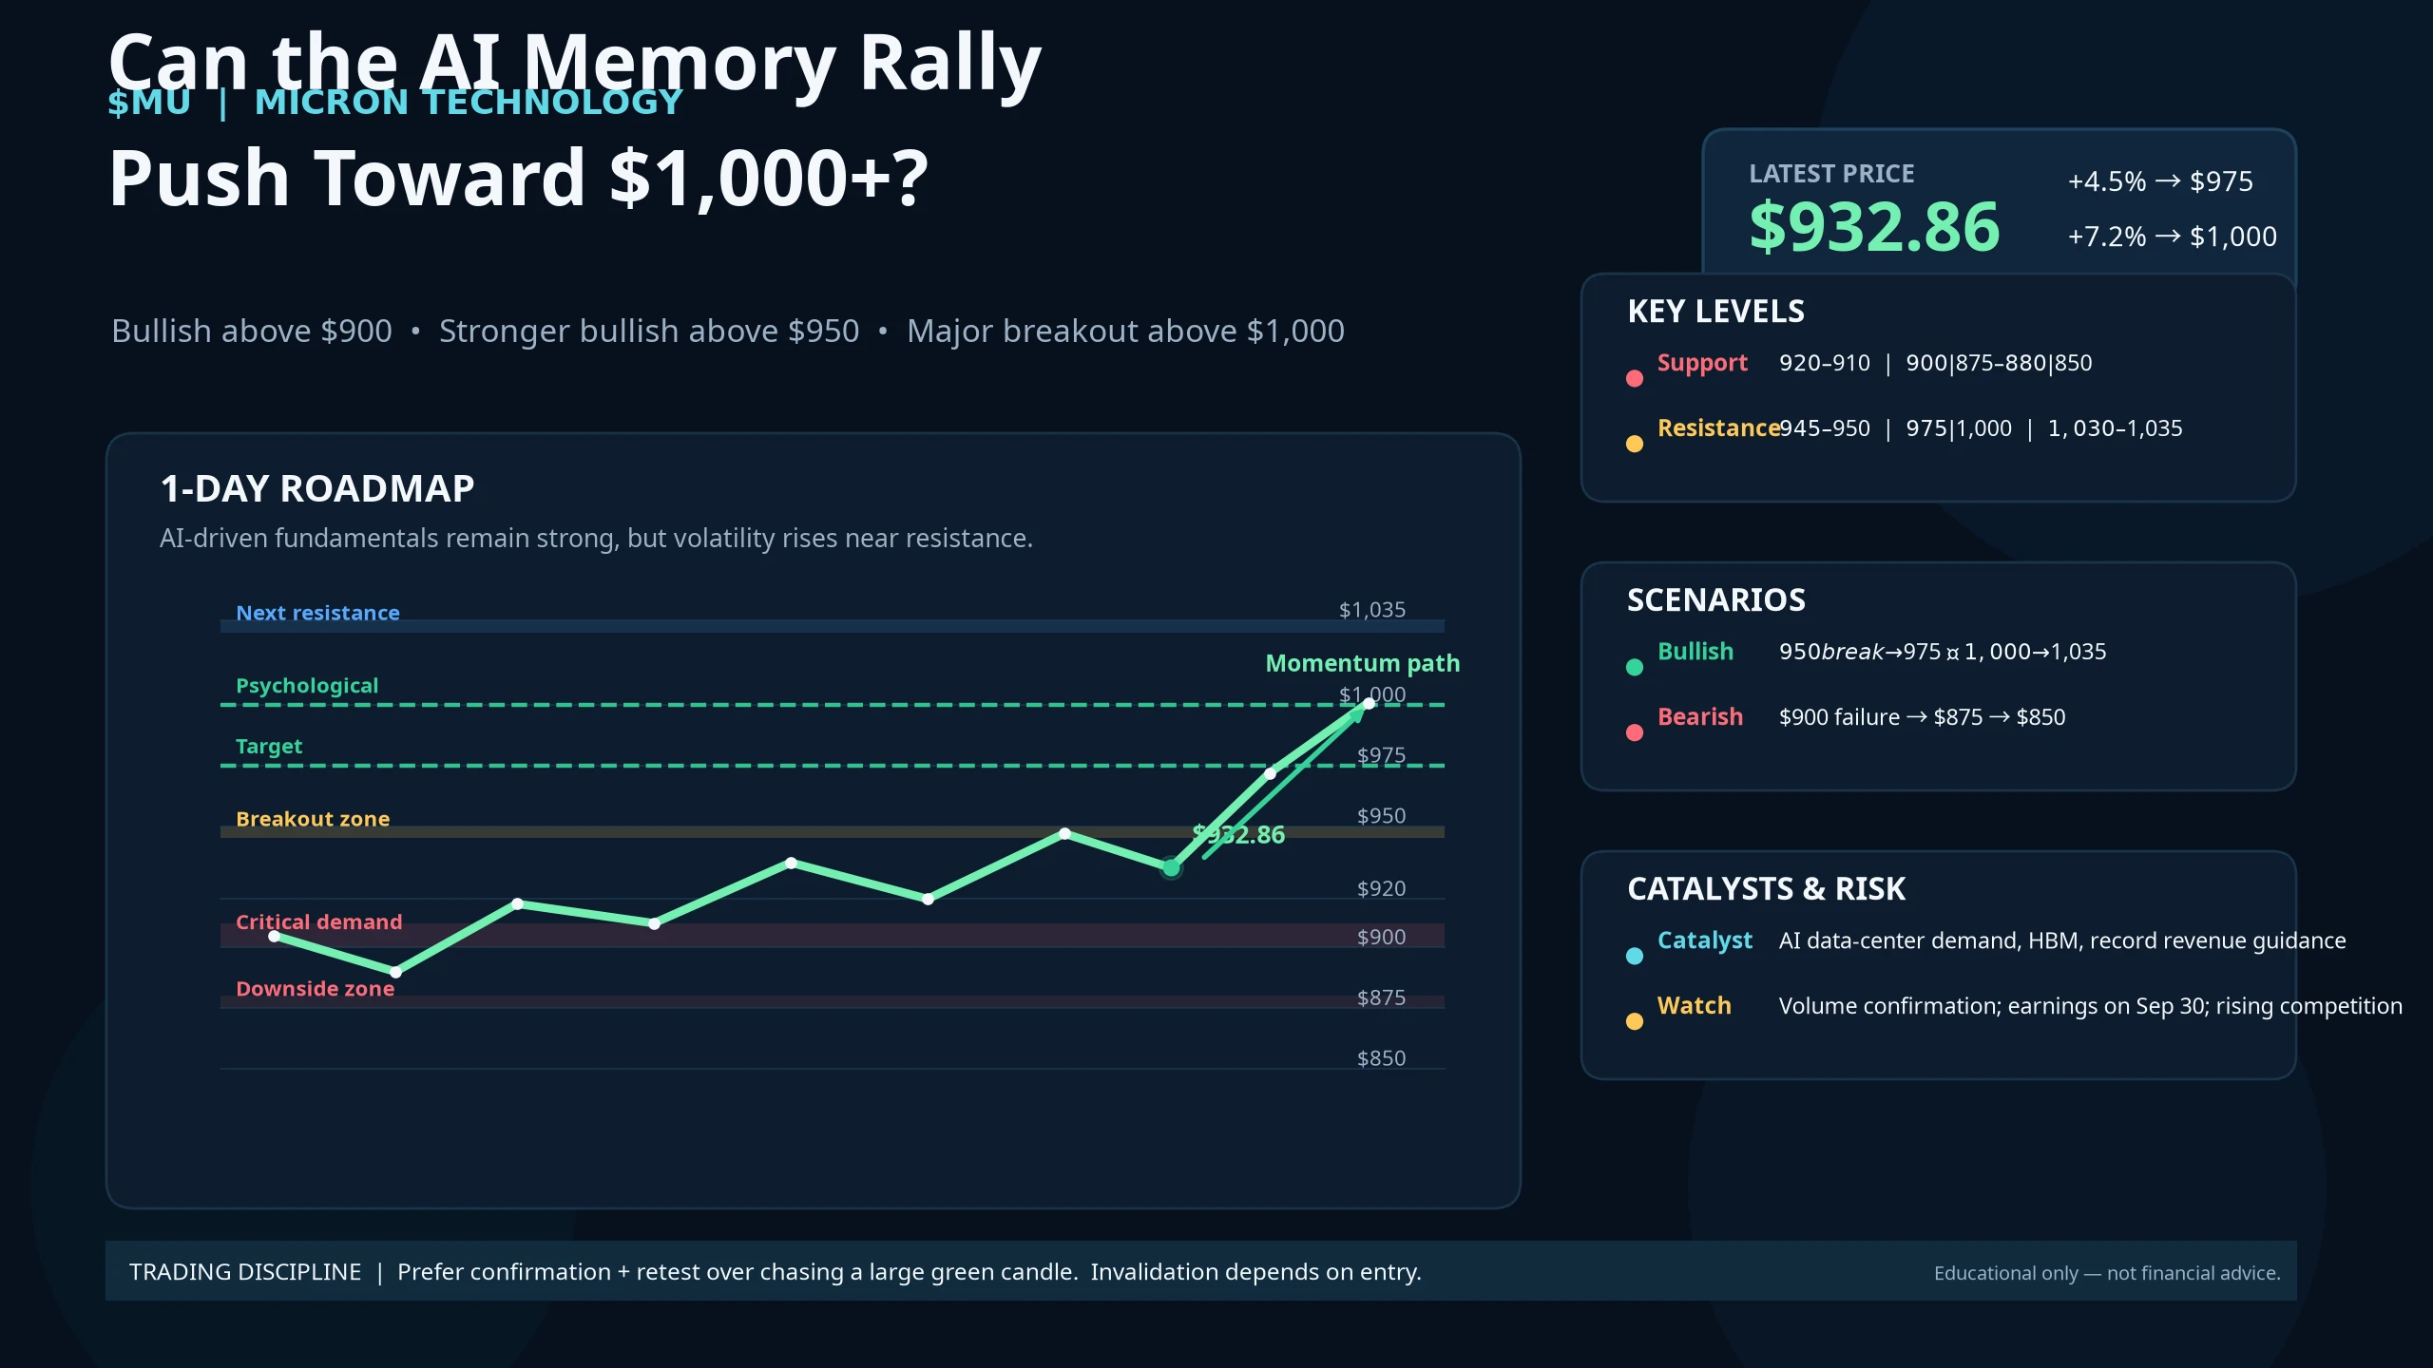This screenshot has width=2433, height=1368.
Task: Click the "AI-driven fundamentals remain strong" description
Action: coord(596,539)
